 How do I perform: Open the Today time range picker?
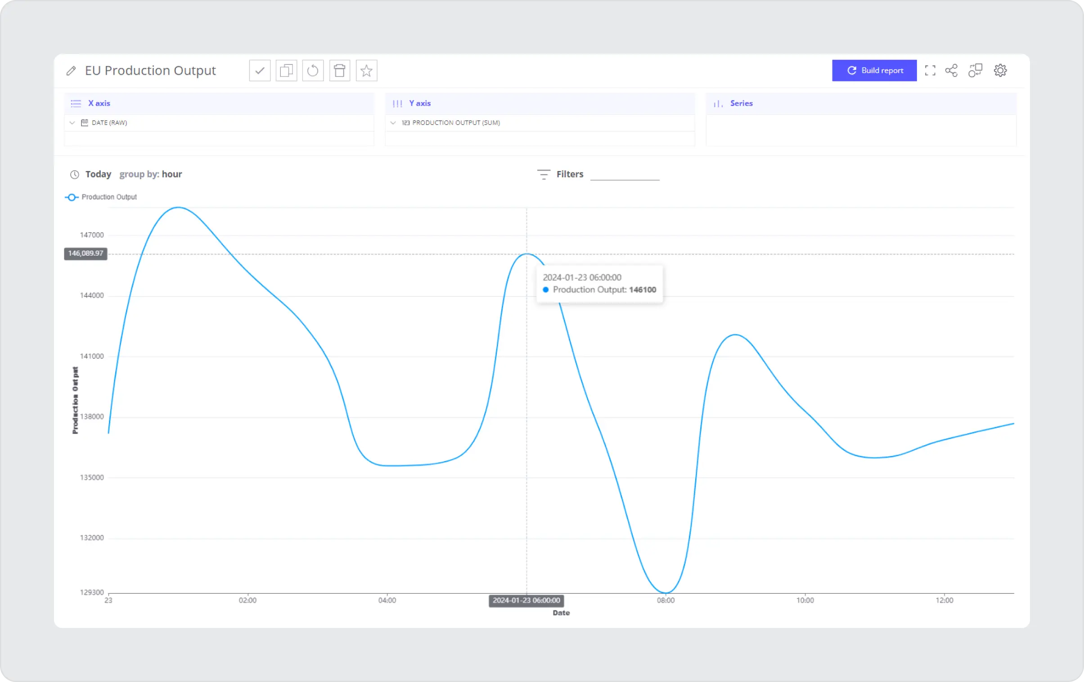(x=98, y=174)
